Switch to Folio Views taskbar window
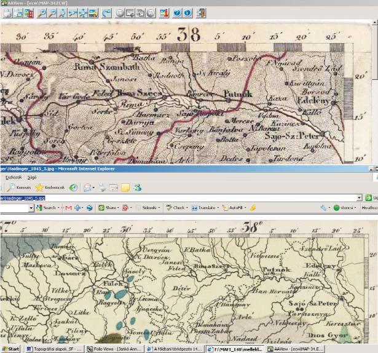Screen dimensions: 378x353 pos(115,349)
